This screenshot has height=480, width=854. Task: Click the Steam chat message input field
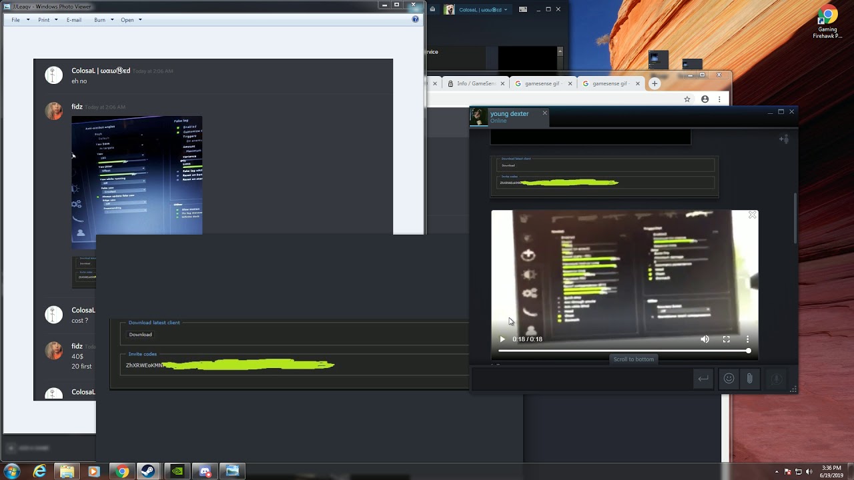(582, 379)
